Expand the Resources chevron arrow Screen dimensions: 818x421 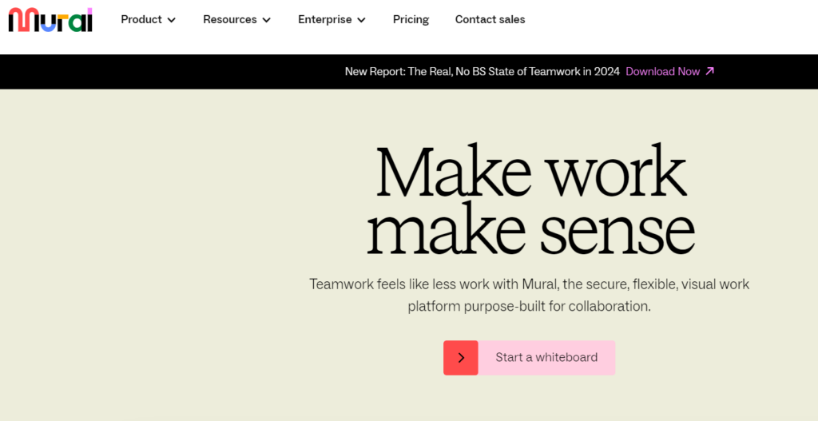[x=267, y=20]
